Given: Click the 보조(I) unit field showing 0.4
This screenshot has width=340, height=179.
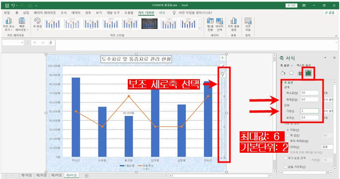Looking at the screenshot, I should (309, 118).
